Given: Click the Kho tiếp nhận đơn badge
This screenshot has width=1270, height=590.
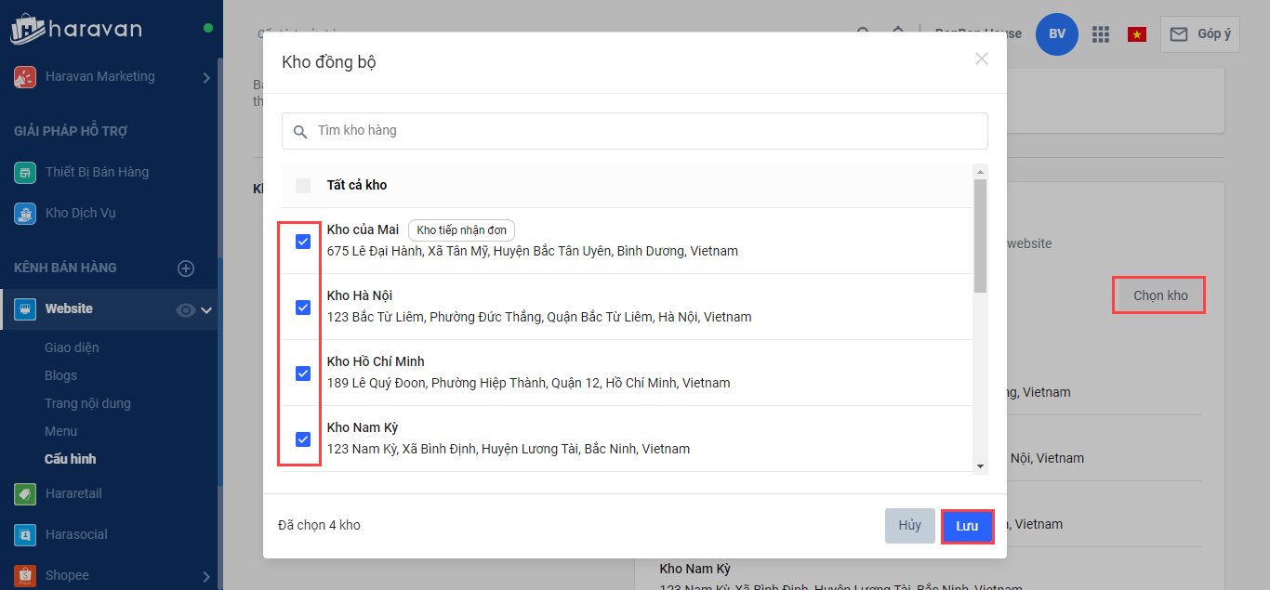Looking at the screenshot, I should [x=461, y=230].
